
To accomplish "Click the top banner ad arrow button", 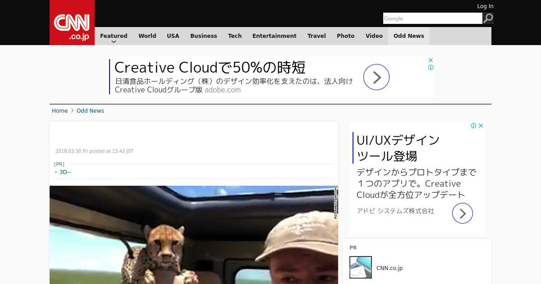I will pos(376,77).
